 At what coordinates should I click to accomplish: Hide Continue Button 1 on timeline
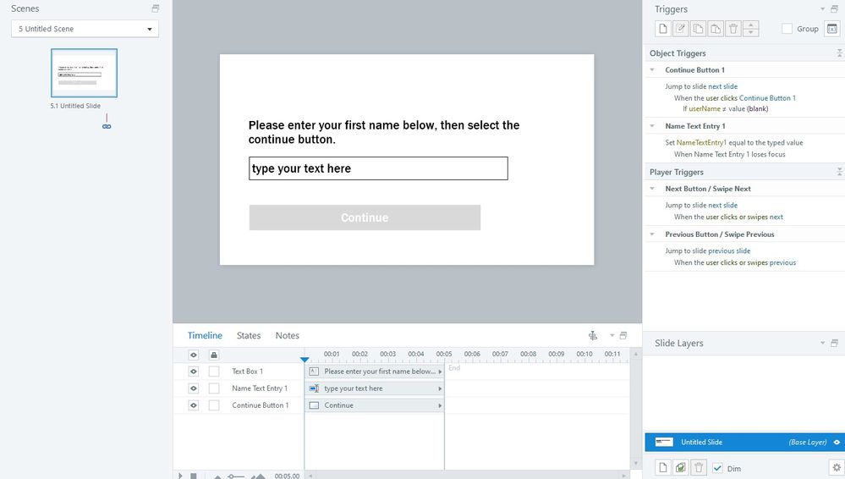194,405
